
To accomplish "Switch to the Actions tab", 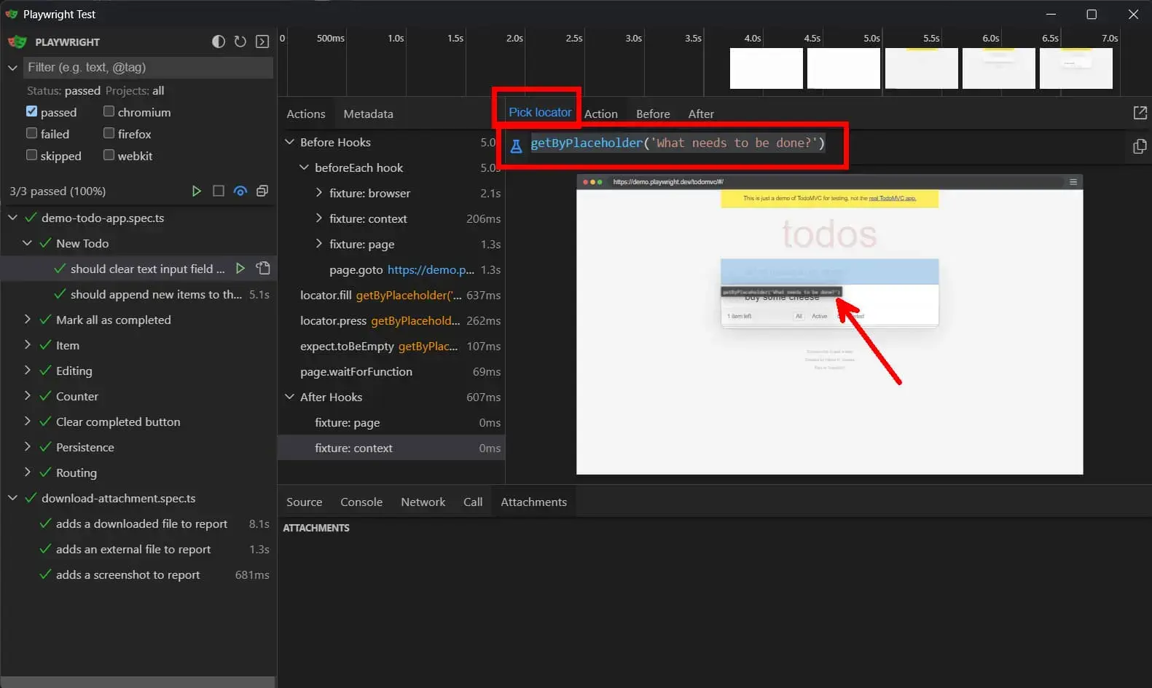I will tap(306, 114).
